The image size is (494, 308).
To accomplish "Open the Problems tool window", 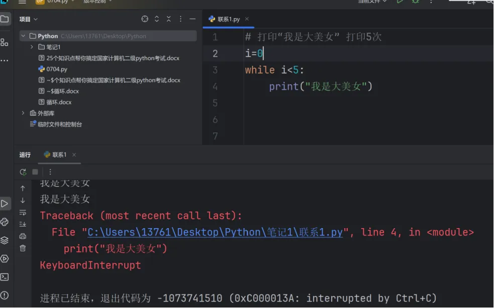I will [x=5, y=295].
